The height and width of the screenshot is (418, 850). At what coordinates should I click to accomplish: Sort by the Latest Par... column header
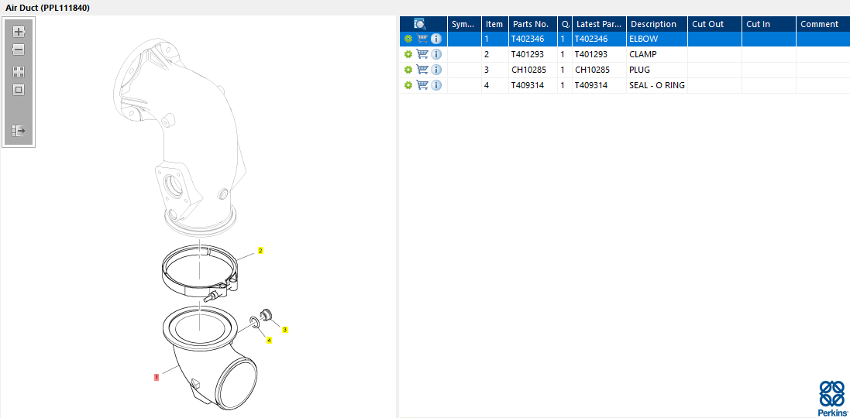click(599, 24)
